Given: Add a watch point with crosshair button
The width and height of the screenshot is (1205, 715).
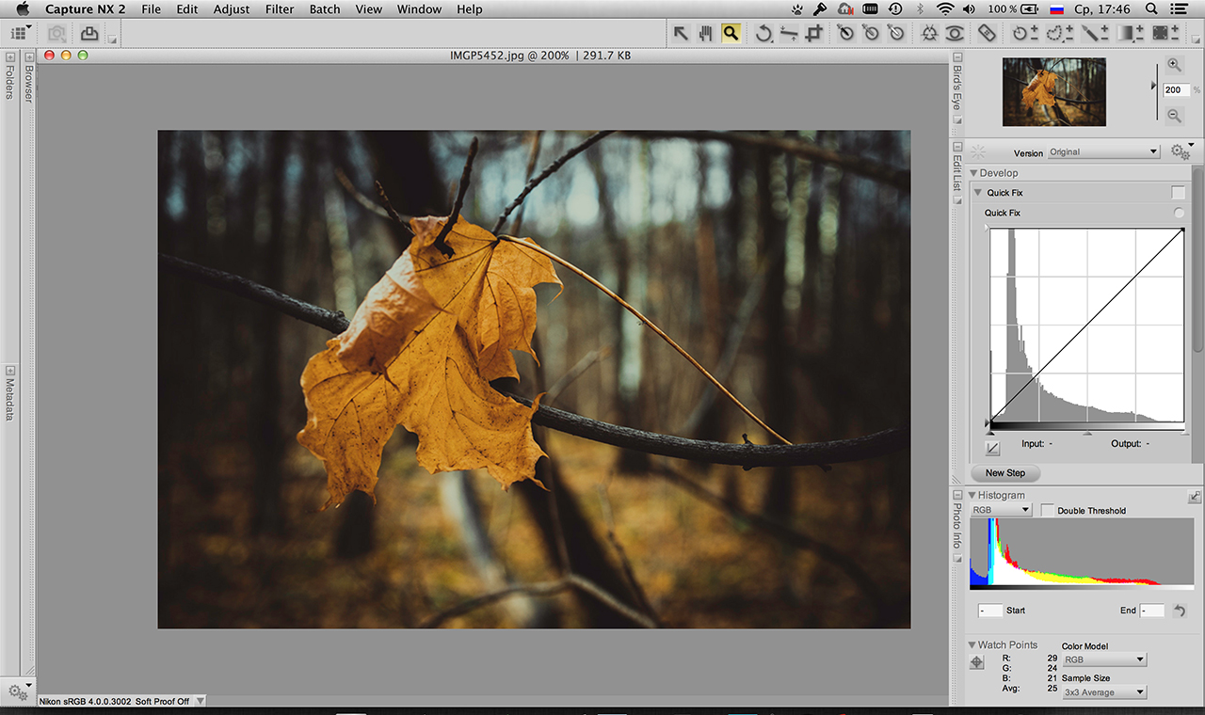Looking at the screenshot, I should (977, 662).
